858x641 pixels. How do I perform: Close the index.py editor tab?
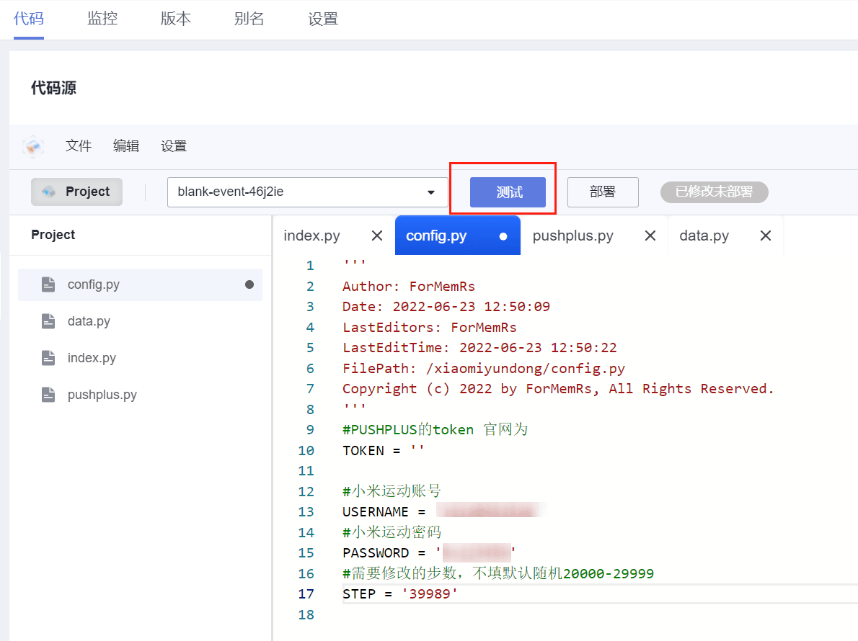tap(376, 236)
